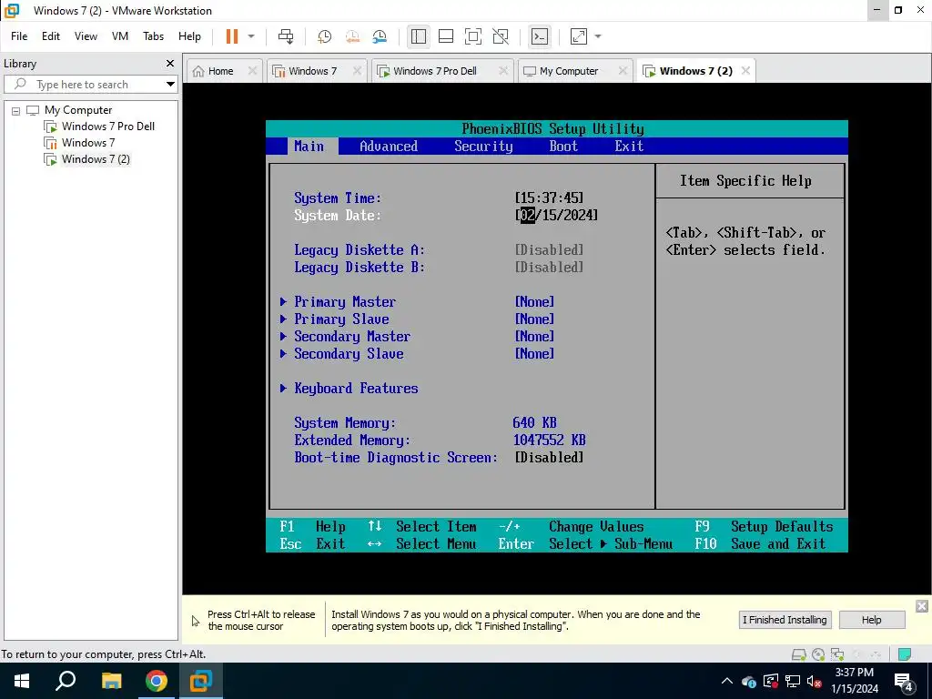This screenshot has height=699, width=932.
Task: Click the stretch guest display icon
Action: 579,36
